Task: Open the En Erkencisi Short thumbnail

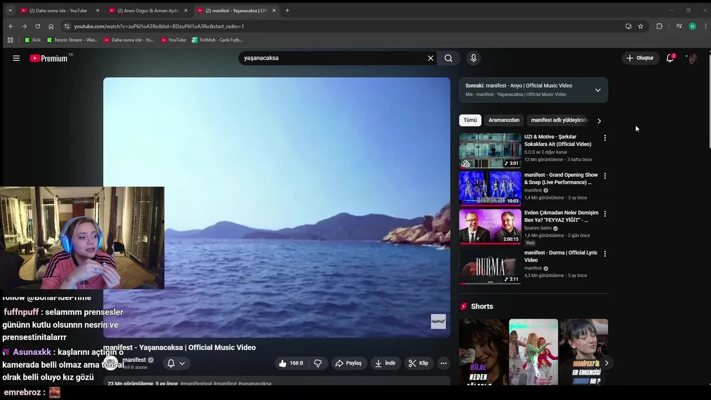Action: pos(583,352)
